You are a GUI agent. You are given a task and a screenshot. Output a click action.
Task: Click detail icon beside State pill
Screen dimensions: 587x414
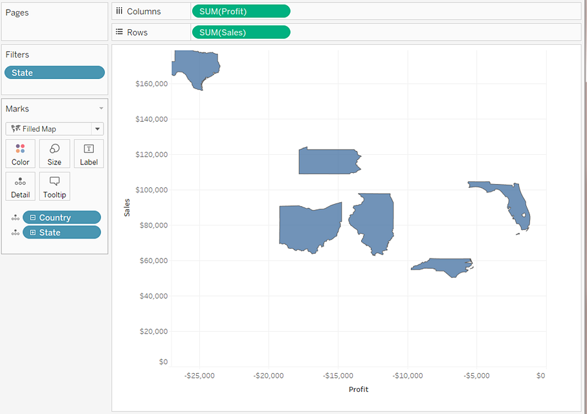click(x=14, y=233)
